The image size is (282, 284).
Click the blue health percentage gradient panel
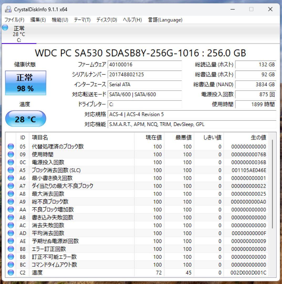pyautogui.click(x=25, y=83)
